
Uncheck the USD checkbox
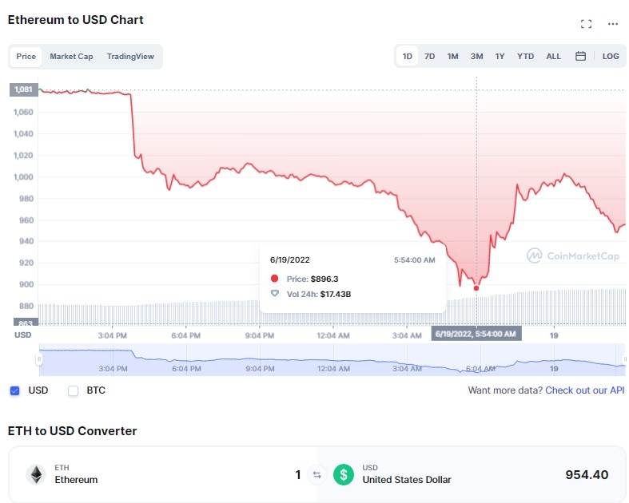point(15,390)
